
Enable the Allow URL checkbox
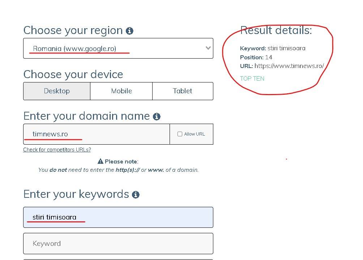180,134
